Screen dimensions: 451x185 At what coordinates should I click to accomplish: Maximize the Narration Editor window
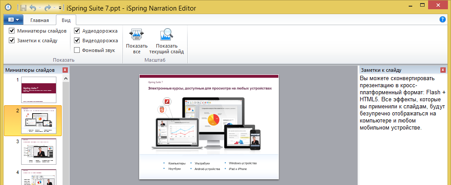[x=422, y=5]
